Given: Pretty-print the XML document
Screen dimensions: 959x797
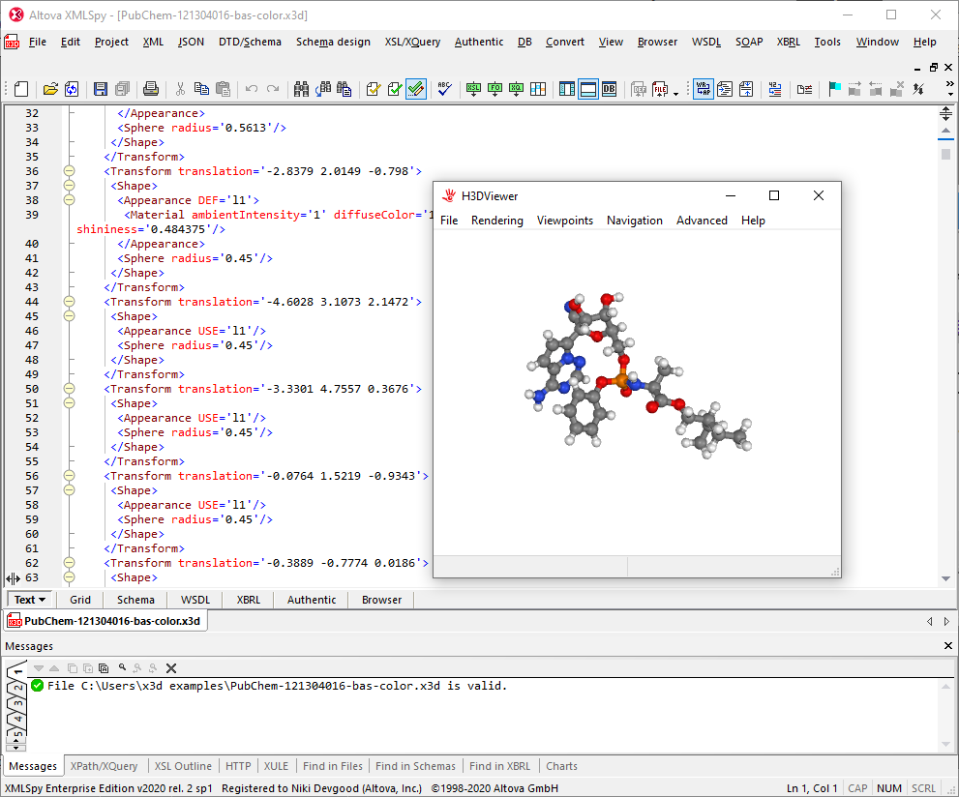Looking at the screenshot, I should point(724,88).
